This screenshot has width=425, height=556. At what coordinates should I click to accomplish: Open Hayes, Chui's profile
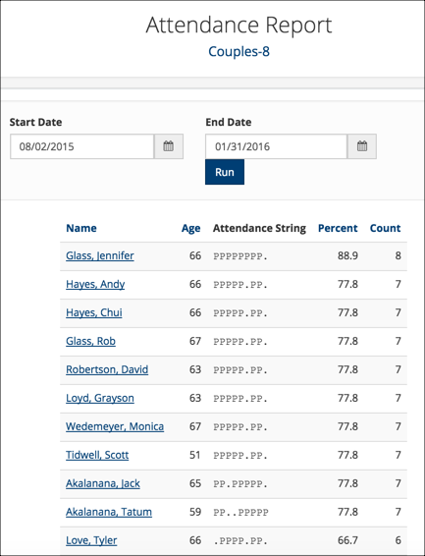(x=94, y=312)
